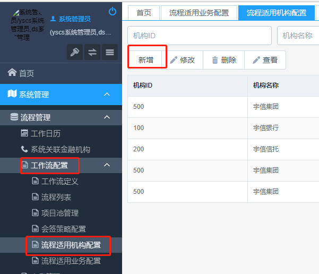The height and width of the screenshot is (274, 319).
Task: Click the 宇信银行 cell
Action: (283, 128)
